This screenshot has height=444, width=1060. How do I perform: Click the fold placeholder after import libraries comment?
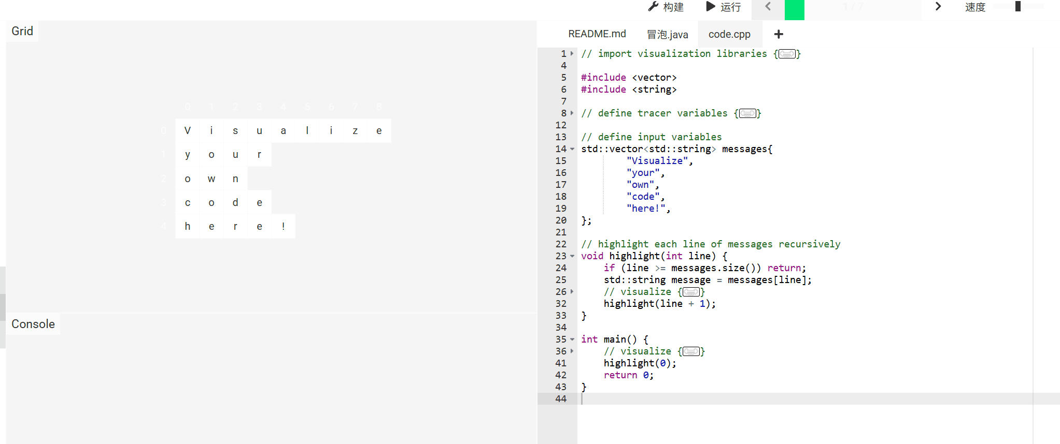click(x=787, y=54)
